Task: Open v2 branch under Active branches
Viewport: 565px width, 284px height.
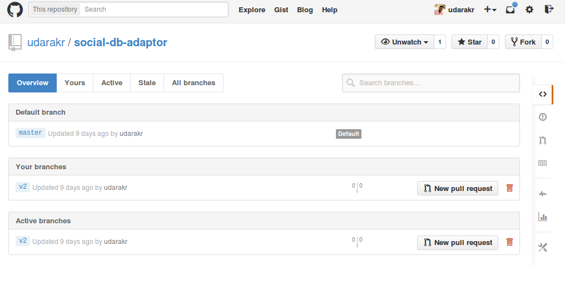Action: point(23,241)
